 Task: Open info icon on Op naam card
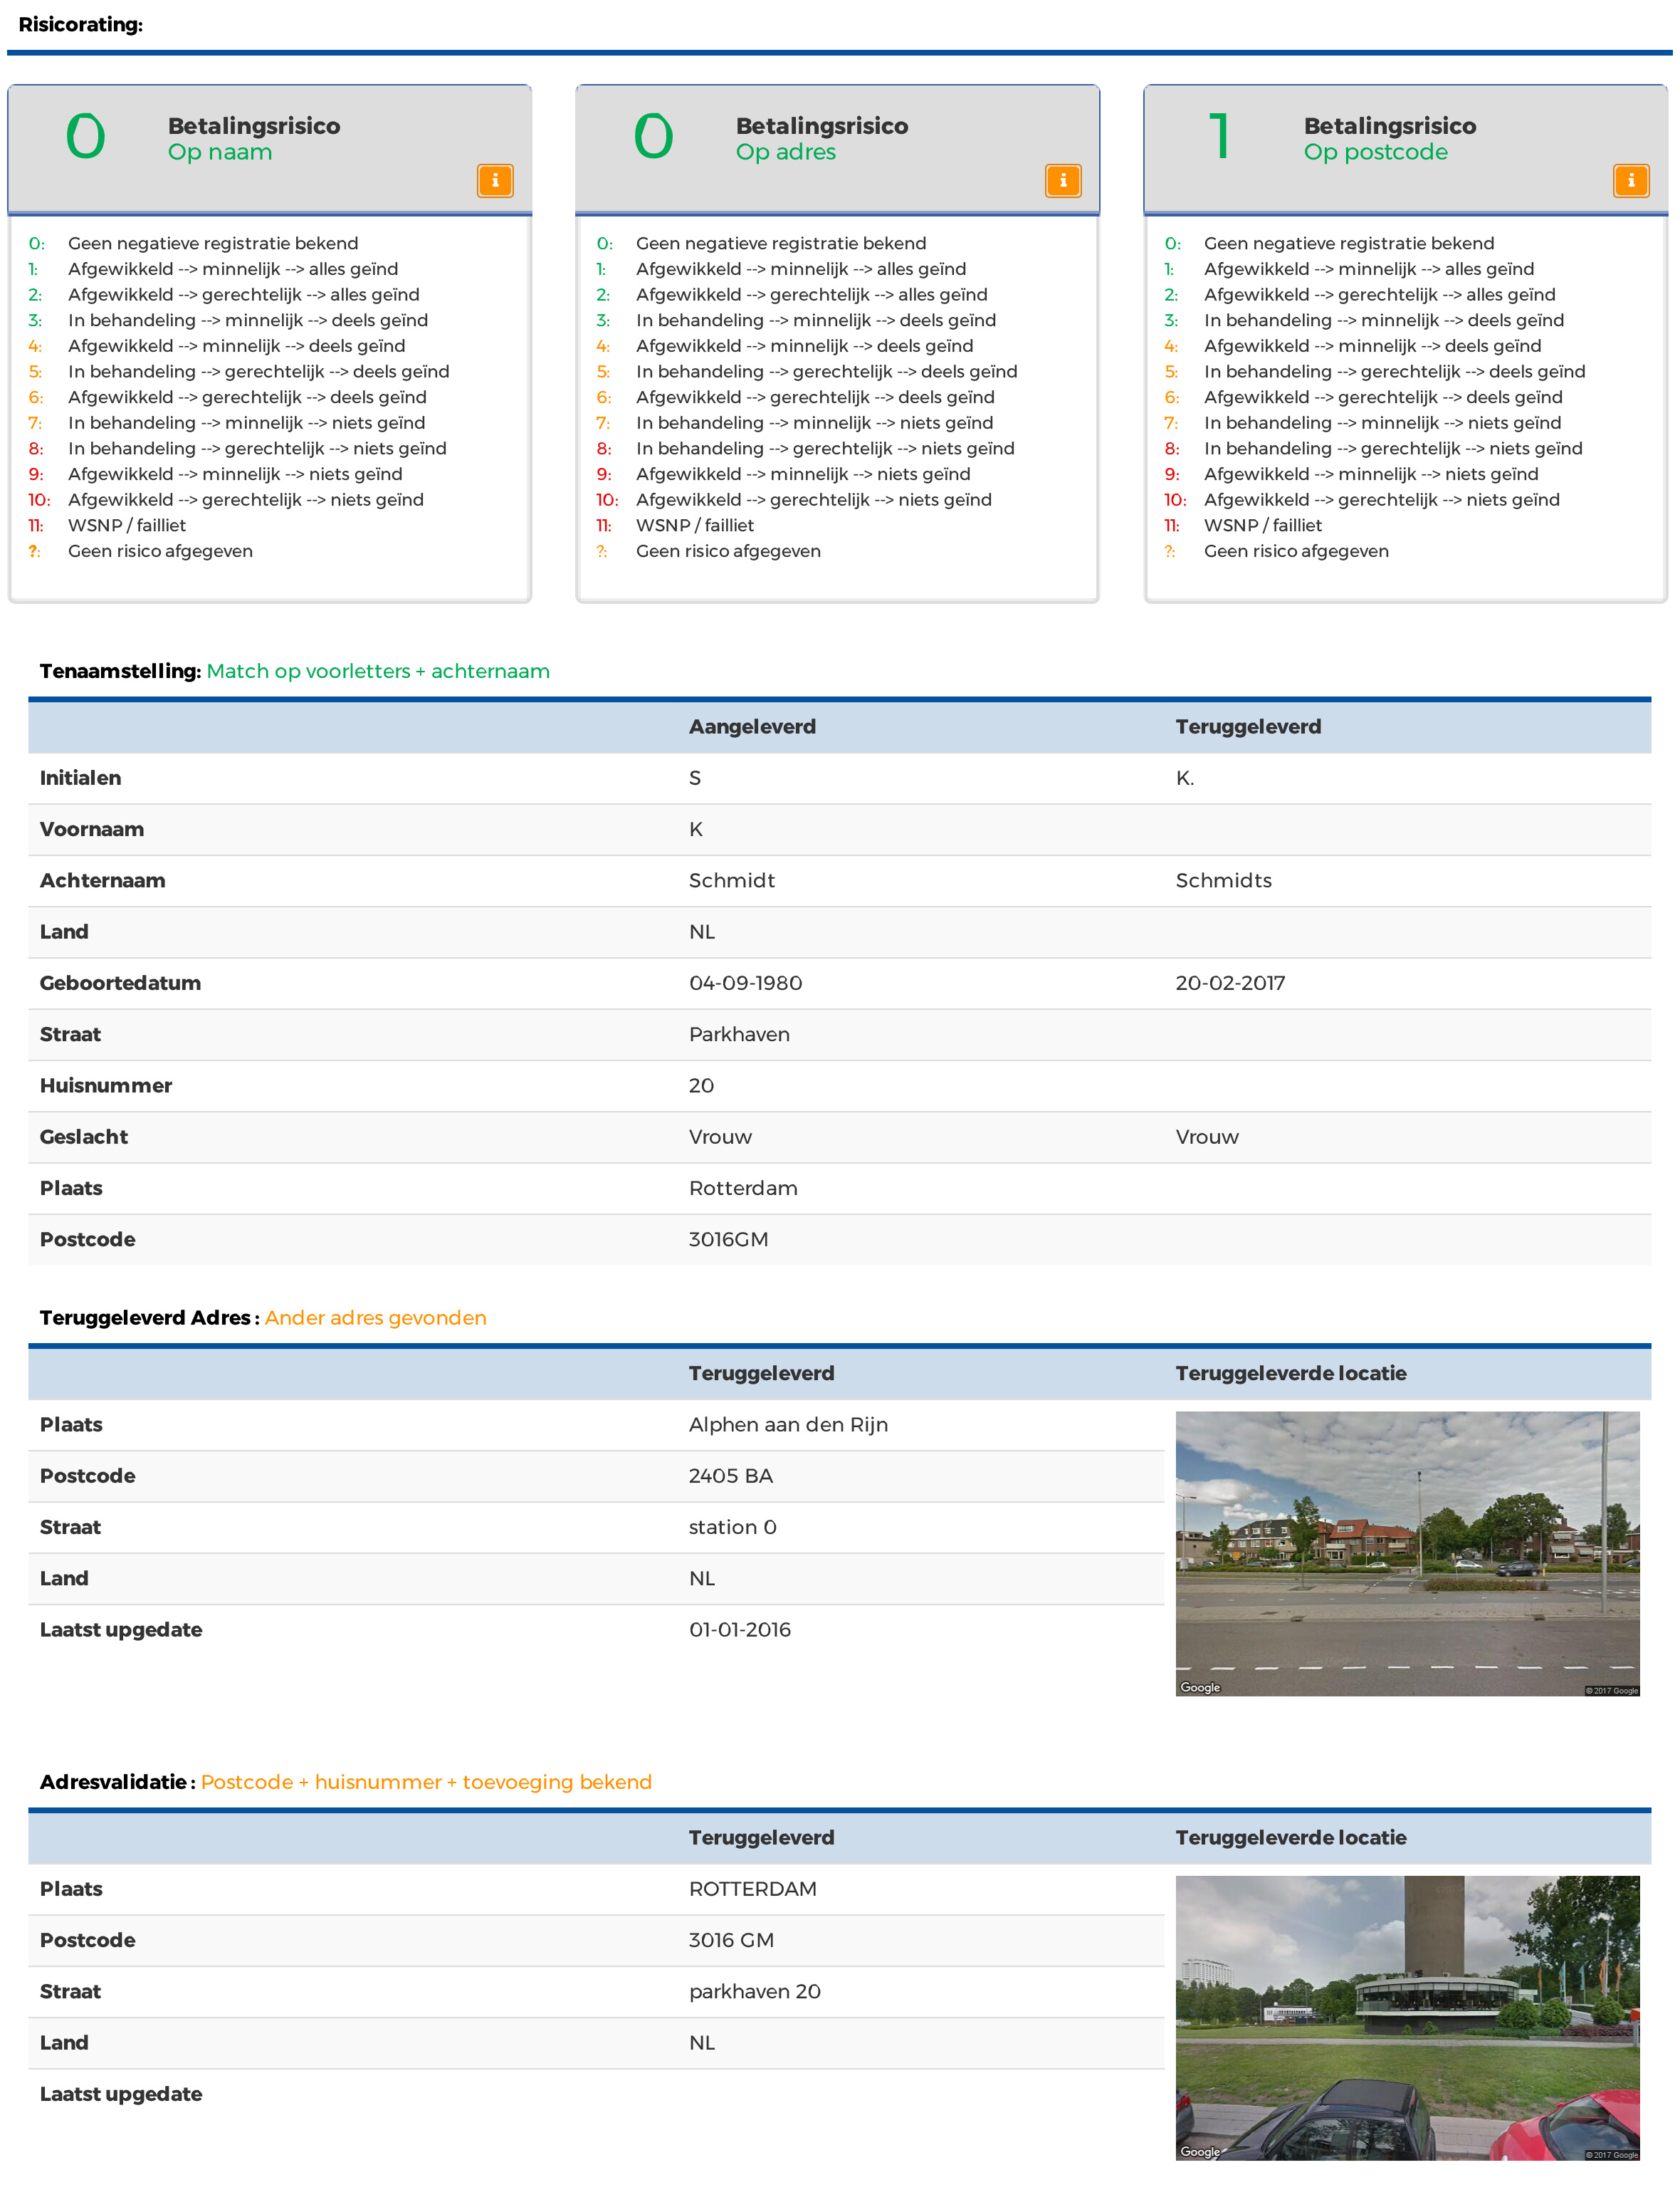pos(495,180)
